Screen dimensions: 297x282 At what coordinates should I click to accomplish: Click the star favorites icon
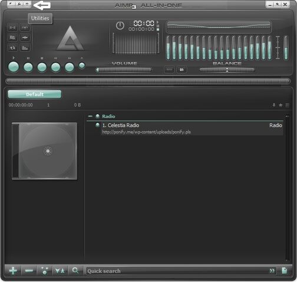[x=280, y=105]
